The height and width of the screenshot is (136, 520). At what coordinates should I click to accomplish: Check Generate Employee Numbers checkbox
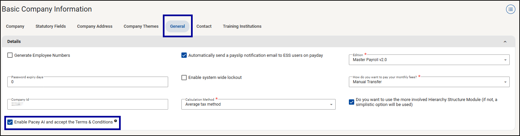coord(10,55)
